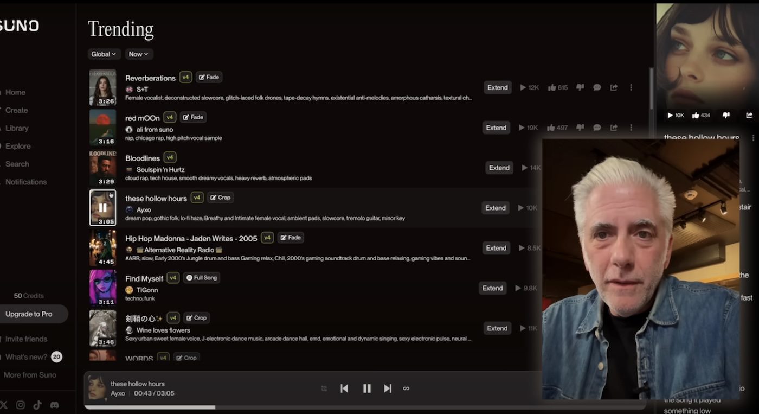Screen dimensions: 759x414
Task: Open Explore page from sidebar
Action: pos(18,146)
